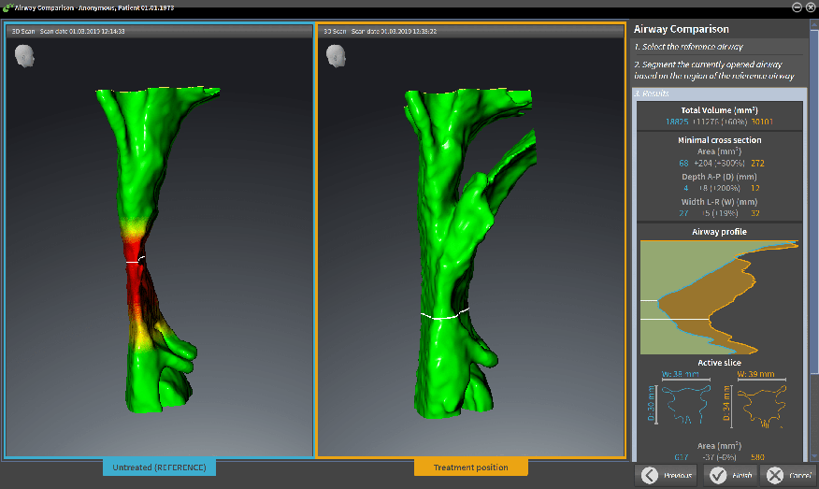This screenshot has width=819, height=489.
Task: Select the white minimal cross-section ring on the untreated airway
Action: [136, 261]
